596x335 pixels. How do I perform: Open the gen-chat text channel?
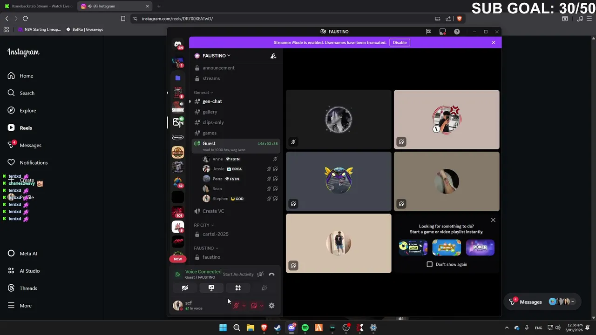tap(236, 101)
